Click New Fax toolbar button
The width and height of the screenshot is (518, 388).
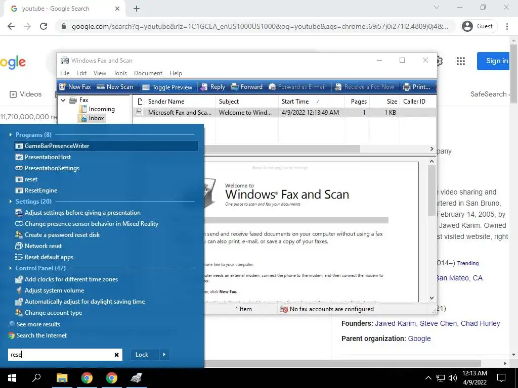(75, 87)
